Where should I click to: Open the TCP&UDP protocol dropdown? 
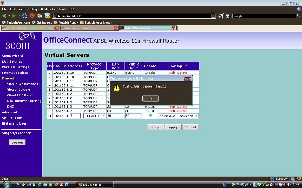pyautogui.click(x=95, y=116)
